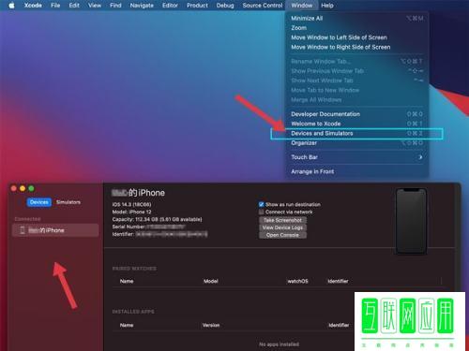
Task: Click the Name column header in Installed Apps
Action: pos(127,325)
